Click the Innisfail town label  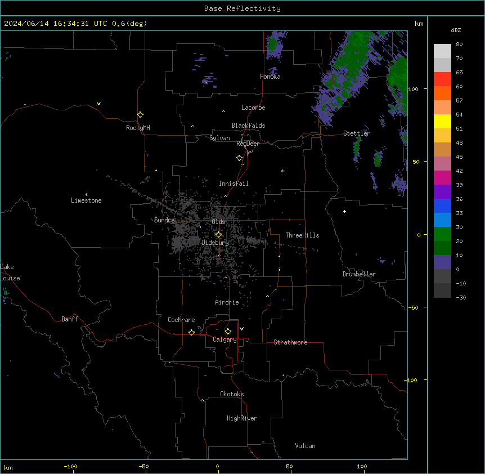[233, 184]
